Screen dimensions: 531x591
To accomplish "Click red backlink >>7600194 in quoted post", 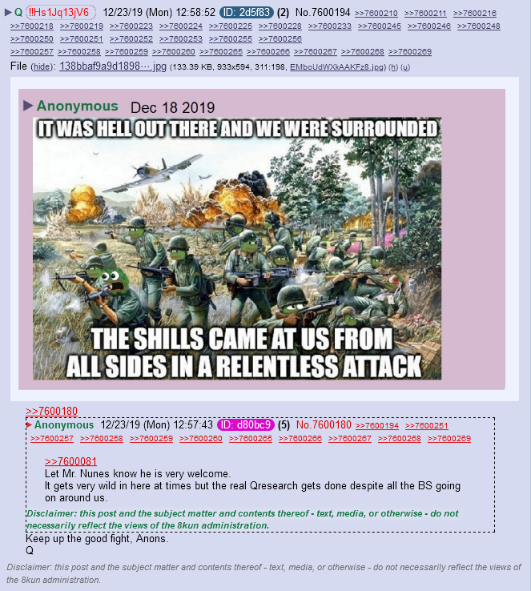I will 377,426.
